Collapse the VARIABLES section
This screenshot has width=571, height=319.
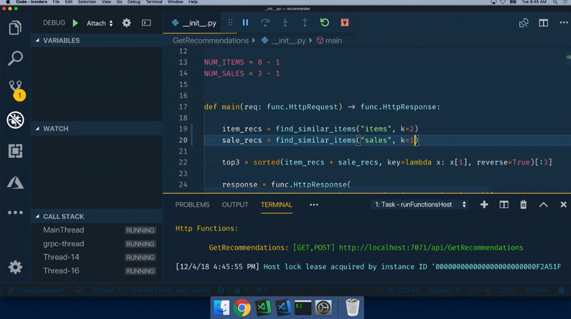tap(38, 41)
